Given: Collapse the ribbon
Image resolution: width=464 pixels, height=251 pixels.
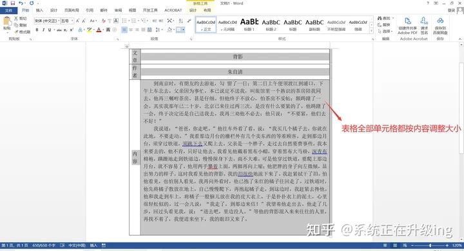Looking at the screenshot, I should point(459,39).
